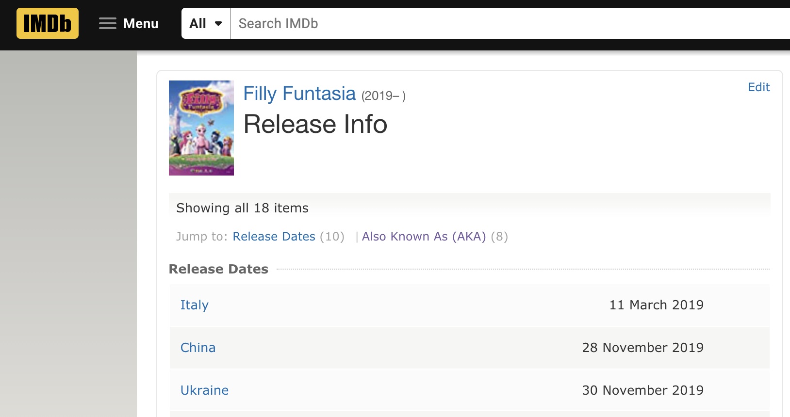Select the Showing all 18 items text
This screenshot has width=790, height=417.
[x=243, y=208]
